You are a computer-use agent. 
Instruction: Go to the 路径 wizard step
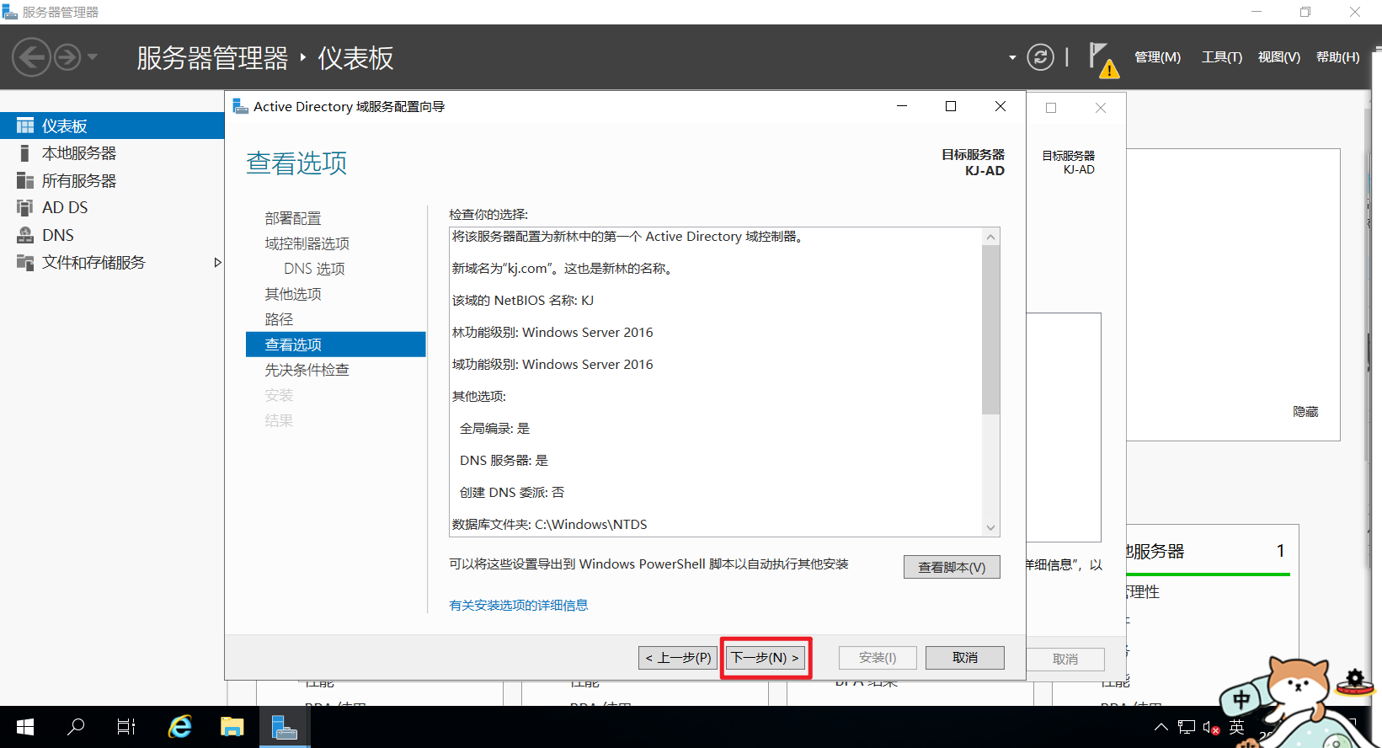pyautogui.click(x=279, y=319)
